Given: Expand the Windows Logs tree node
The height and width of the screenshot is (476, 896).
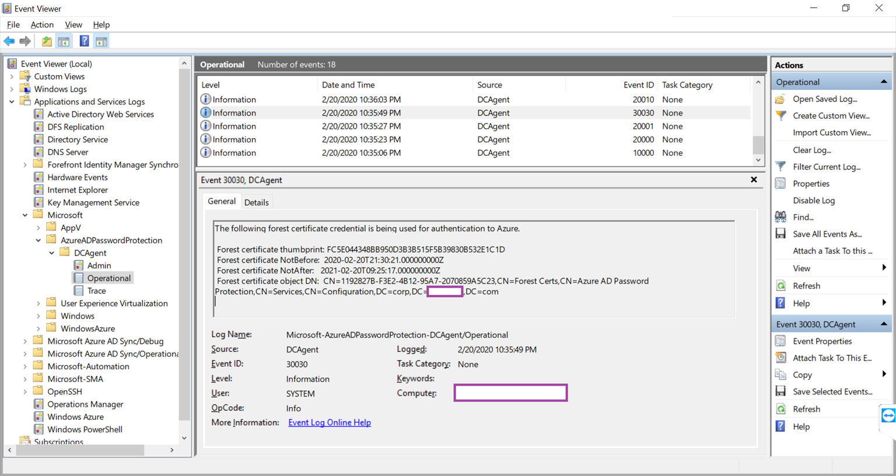Looking at the screenshot, I should click(x=12, y=89).
